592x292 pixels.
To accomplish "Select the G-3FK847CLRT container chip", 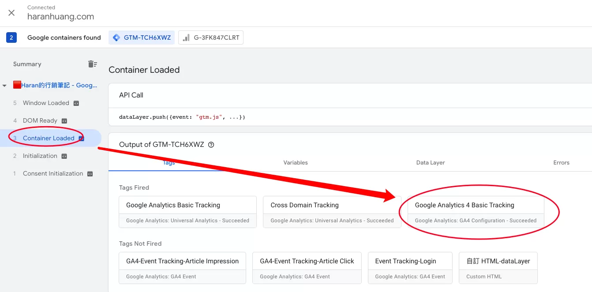I will (211, 37).
